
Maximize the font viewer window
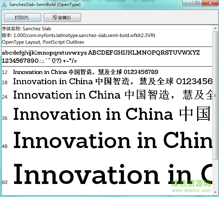click(x=197, y=3)
